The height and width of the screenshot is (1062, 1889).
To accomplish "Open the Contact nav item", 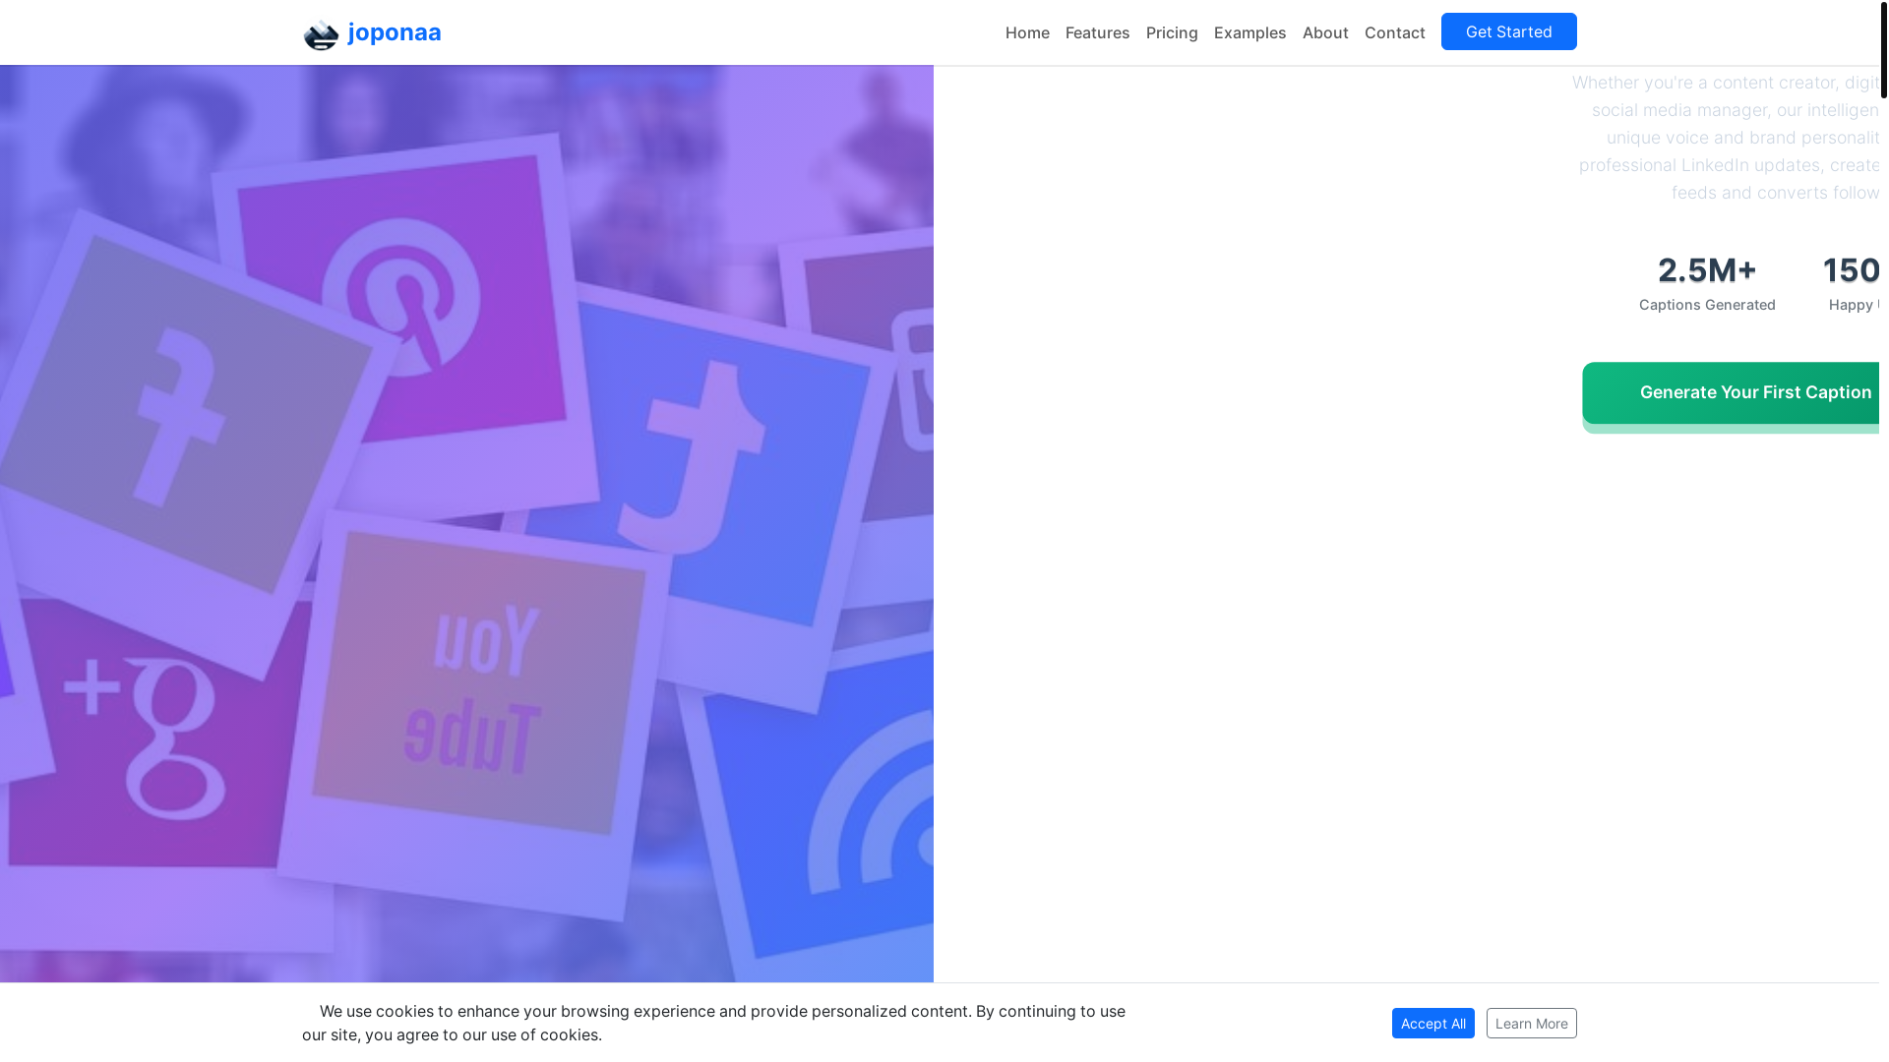I will pyautogui.click(x=1394, y=32).
